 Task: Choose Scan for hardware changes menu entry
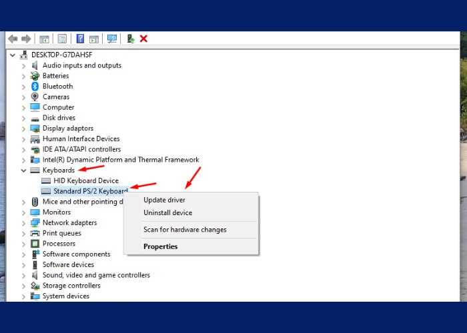185,230
